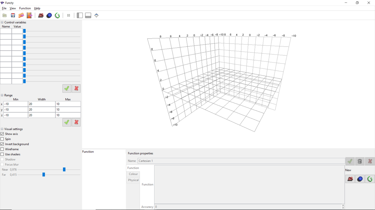Click the Accuracy input field

point(248,207)
